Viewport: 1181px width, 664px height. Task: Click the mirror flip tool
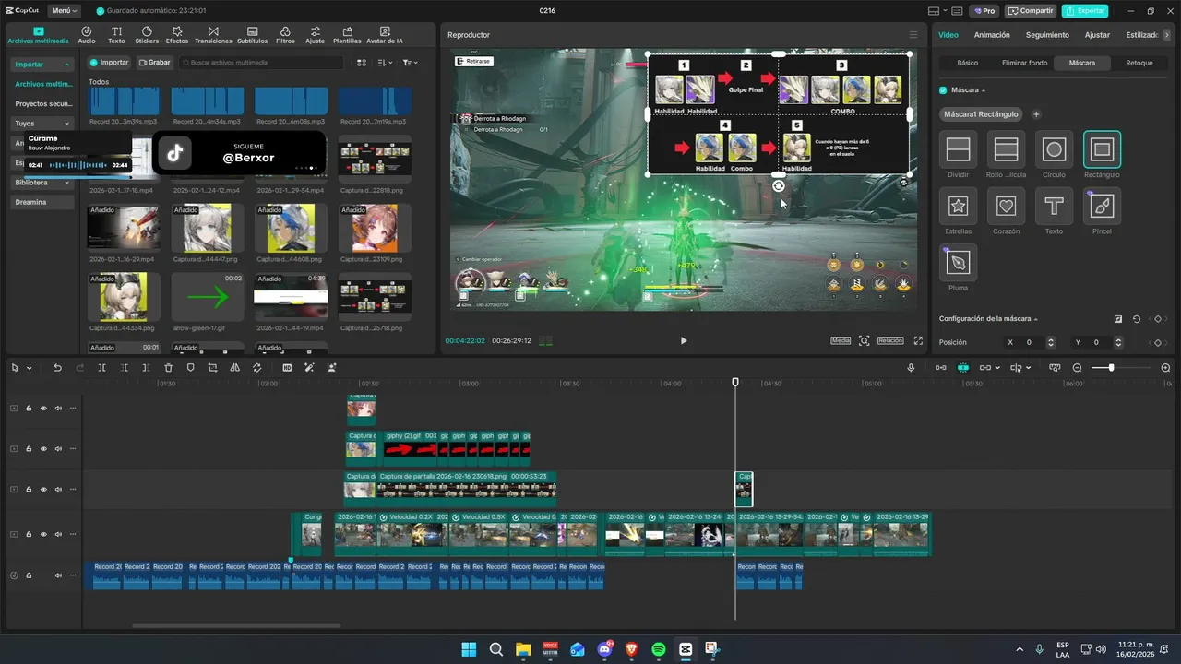[x=234, y=368]
